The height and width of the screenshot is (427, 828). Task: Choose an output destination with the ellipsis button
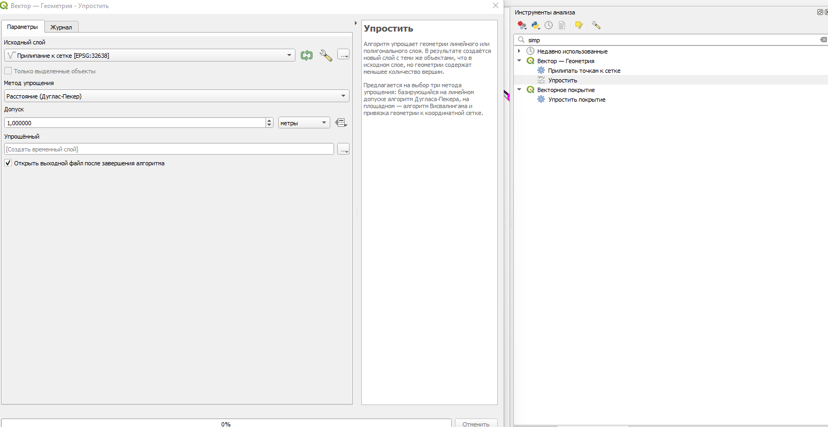344,149
